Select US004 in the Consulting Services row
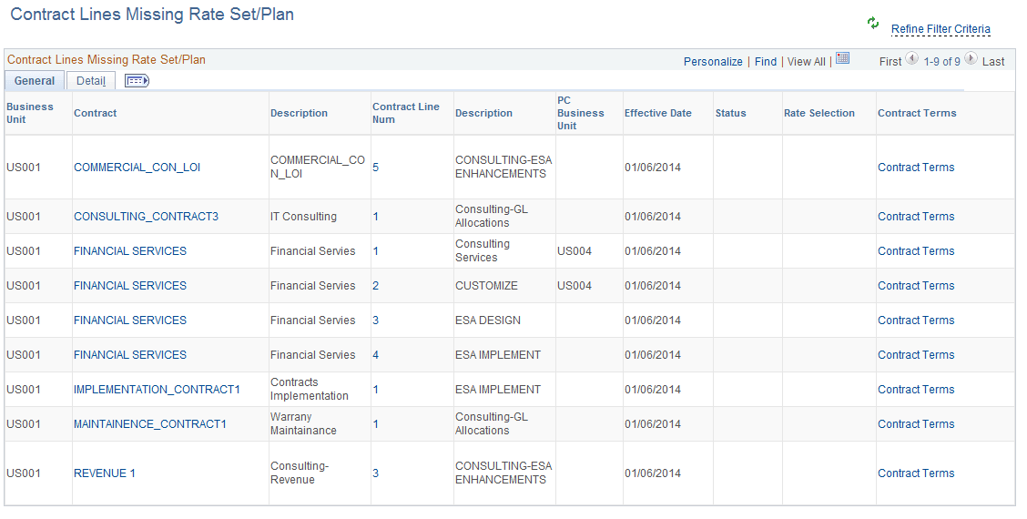 (575, 251)
